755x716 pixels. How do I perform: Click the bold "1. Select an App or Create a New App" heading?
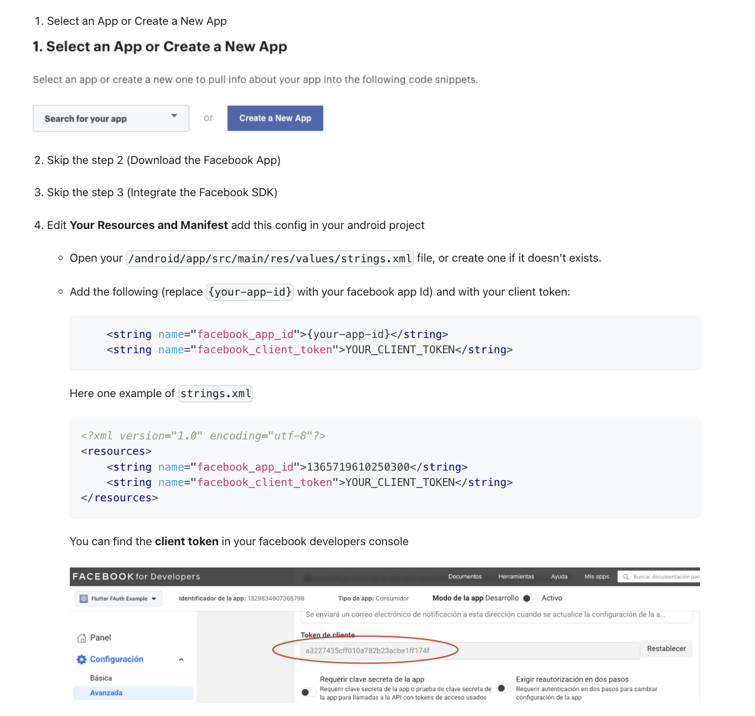click(160, 47)
